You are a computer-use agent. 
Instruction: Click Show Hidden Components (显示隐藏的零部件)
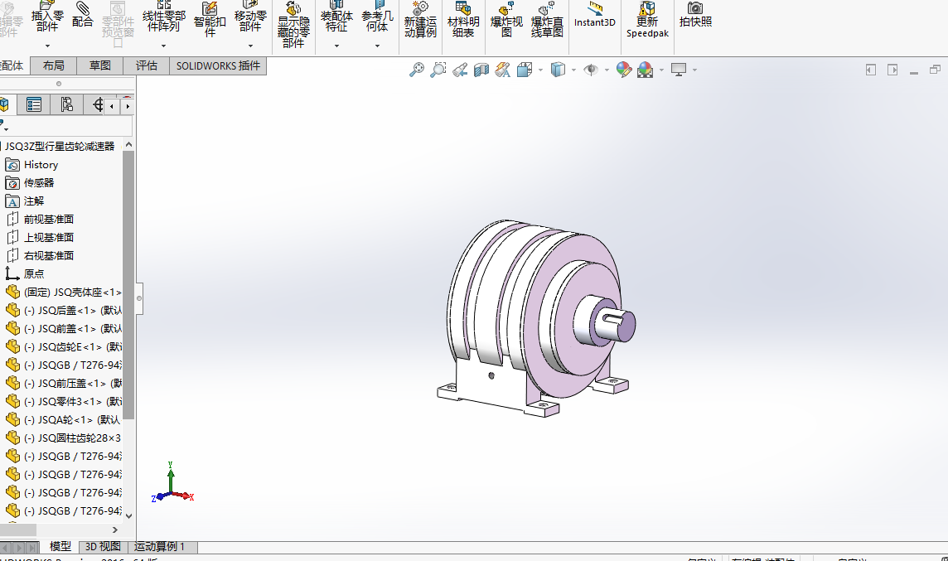pos(293,24)
